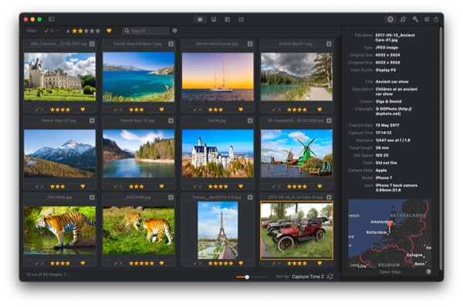Click the Open Map button

(390, 272)
